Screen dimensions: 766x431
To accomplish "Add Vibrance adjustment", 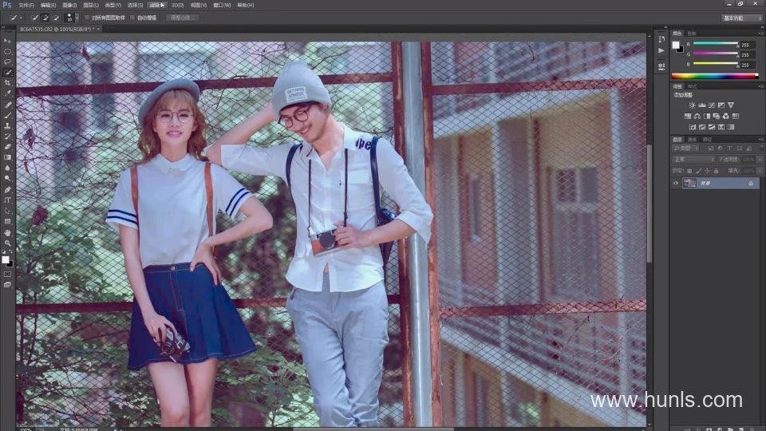I will coord(731,105).
